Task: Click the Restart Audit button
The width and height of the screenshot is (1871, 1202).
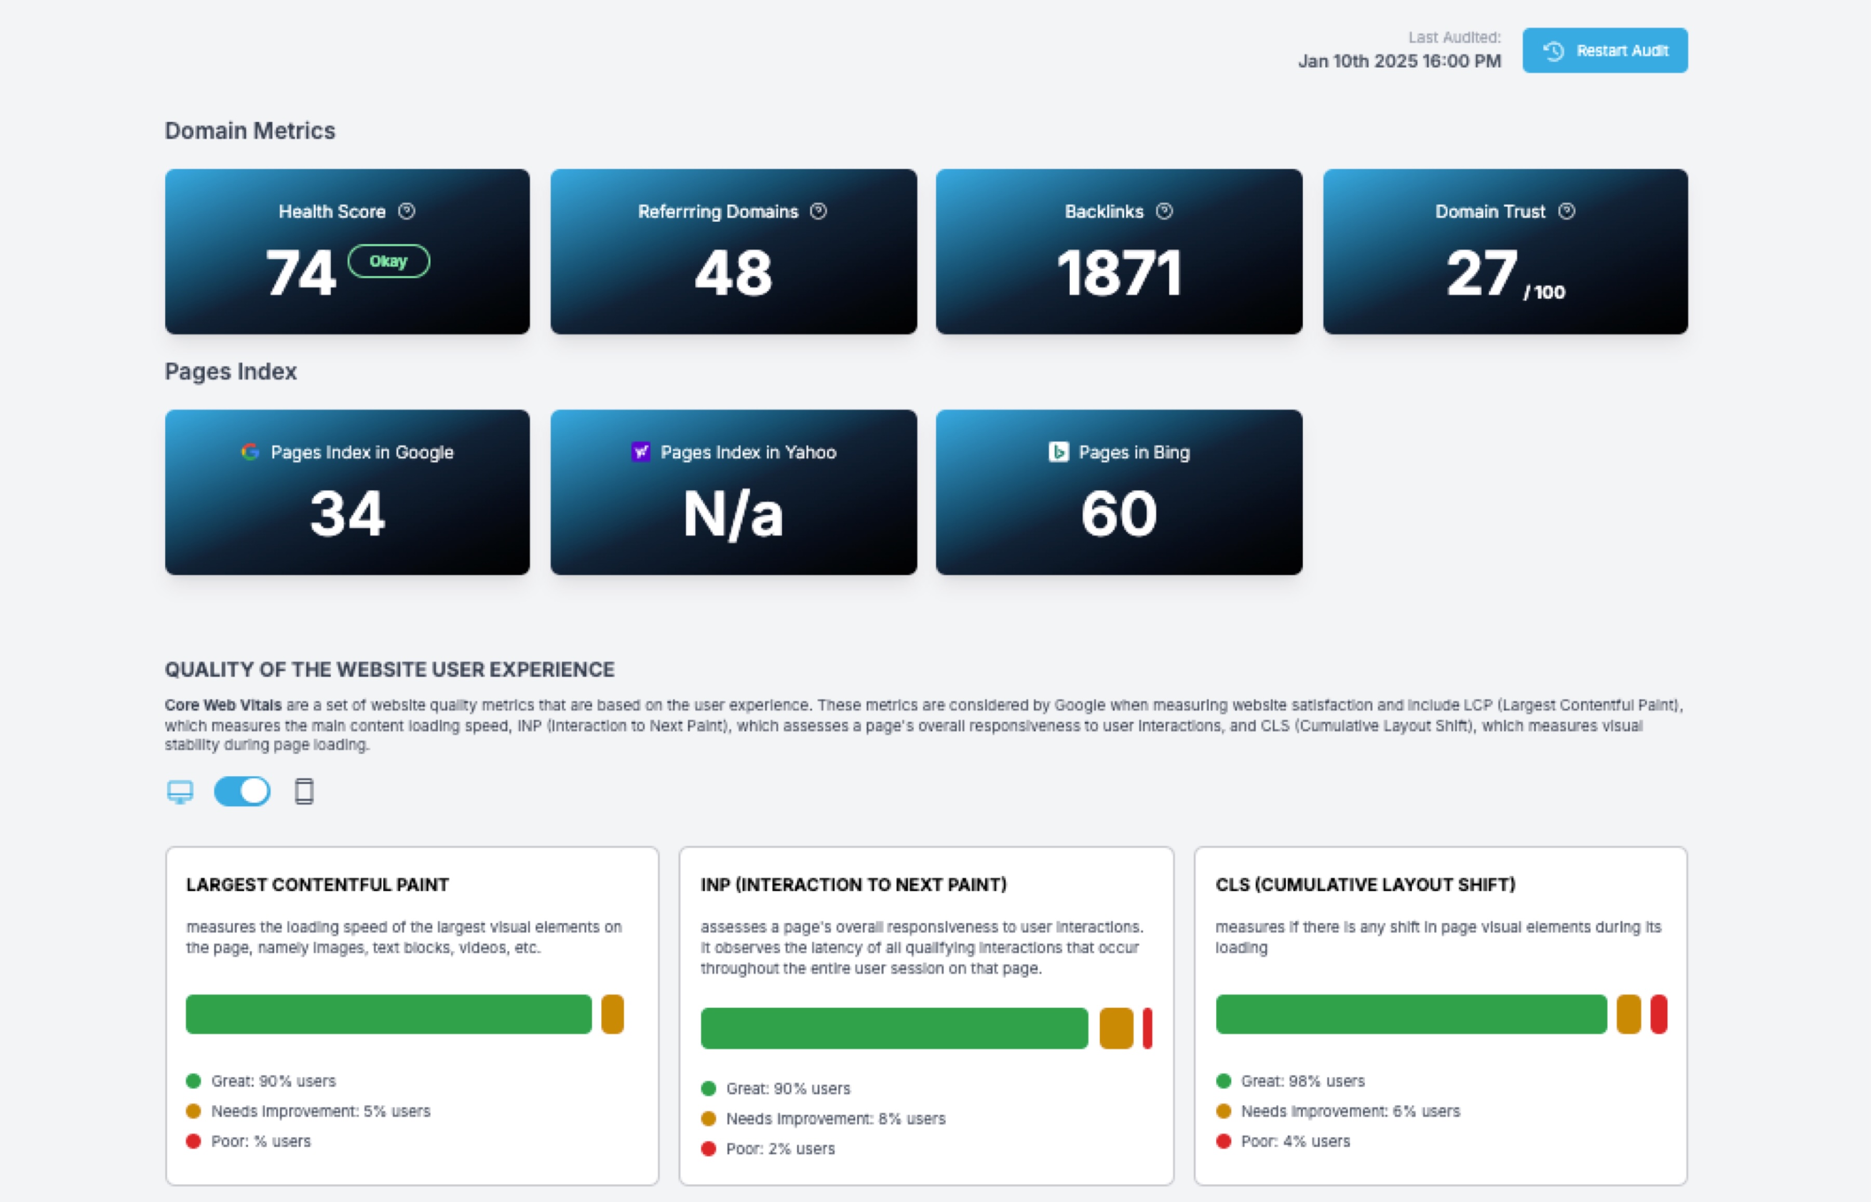Action: coord(1605,51)
